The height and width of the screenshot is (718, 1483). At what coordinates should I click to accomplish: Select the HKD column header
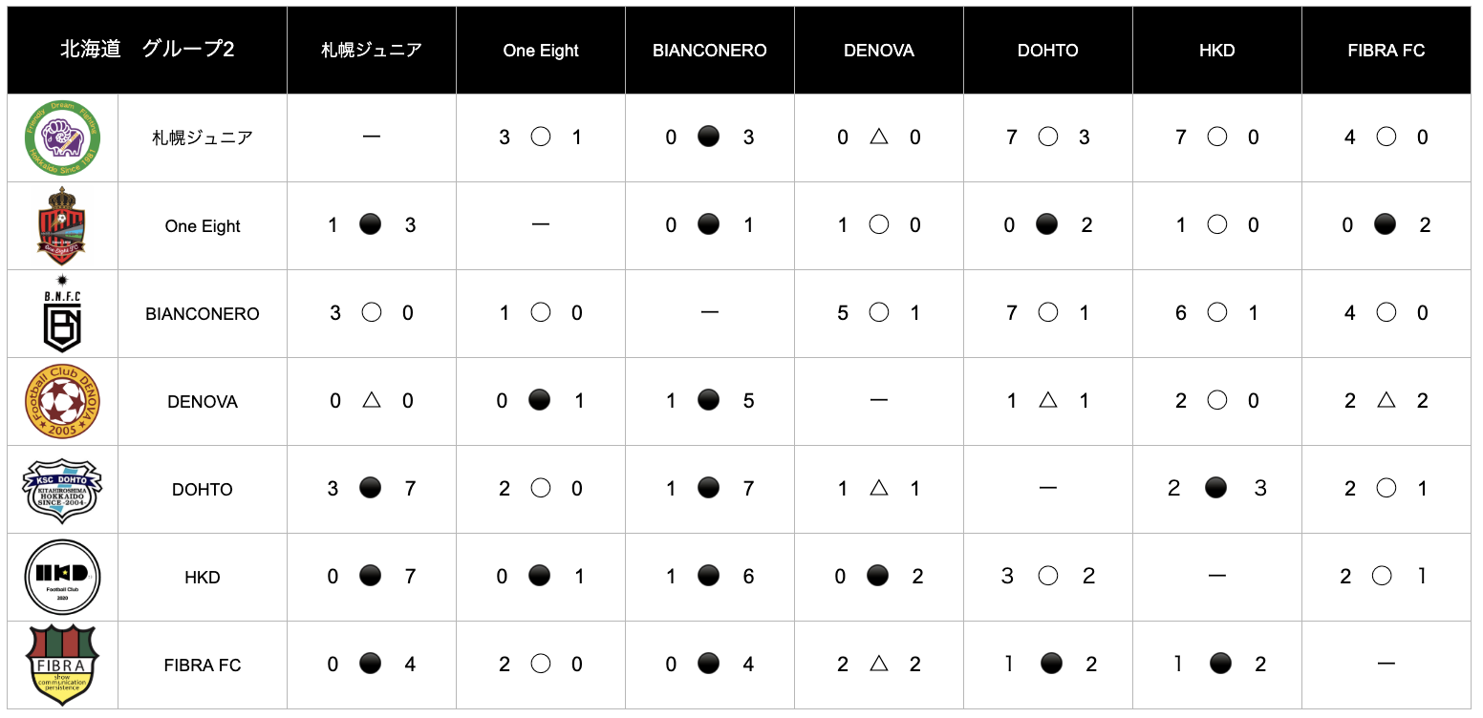pyautogui.click(x=1216, y=51)
